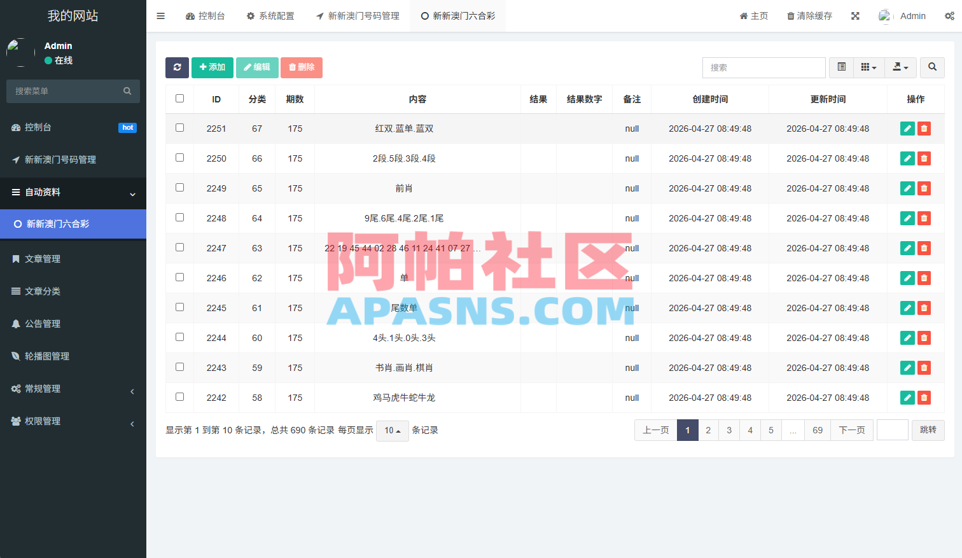Open the columns visibility dropdown

click(x=868, y=67)
